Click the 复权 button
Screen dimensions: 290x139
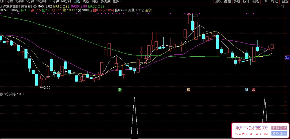click(218, 1)
